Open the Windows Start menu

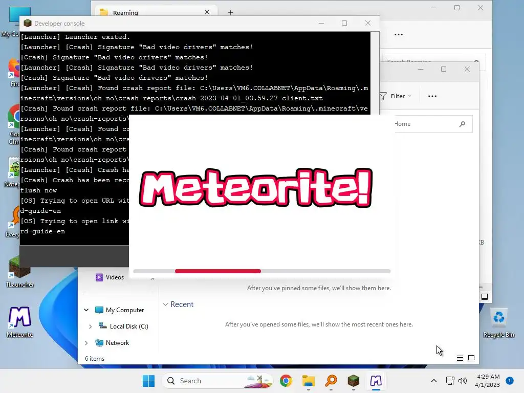click(x=149, y=381)
